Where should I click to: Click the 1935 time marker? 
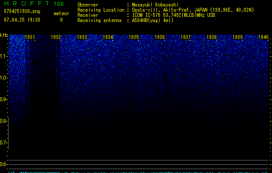click(x=134, y=37)
